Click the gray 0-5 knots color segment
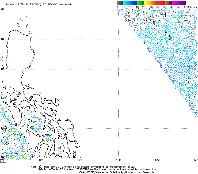 [120, 3]
